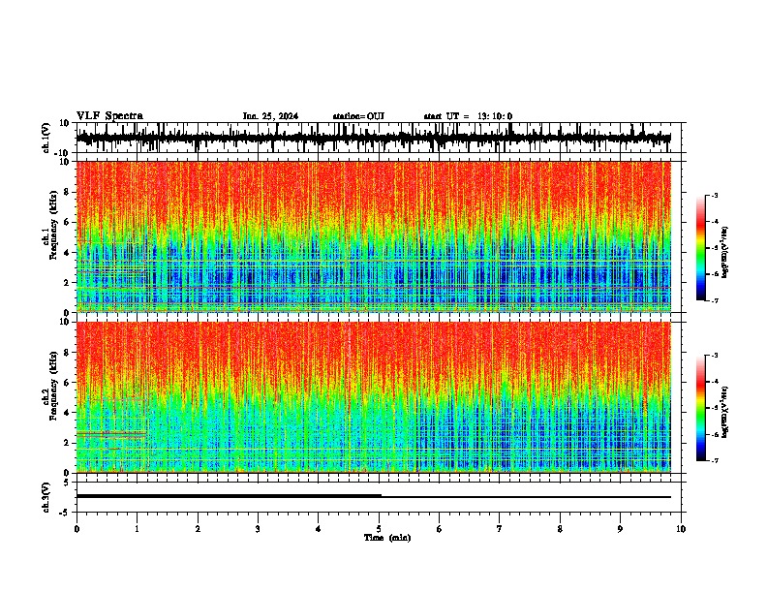Click the "Time (min)" axis title
The height and width of the screenshot is (593, 767).
pos(387,538)
